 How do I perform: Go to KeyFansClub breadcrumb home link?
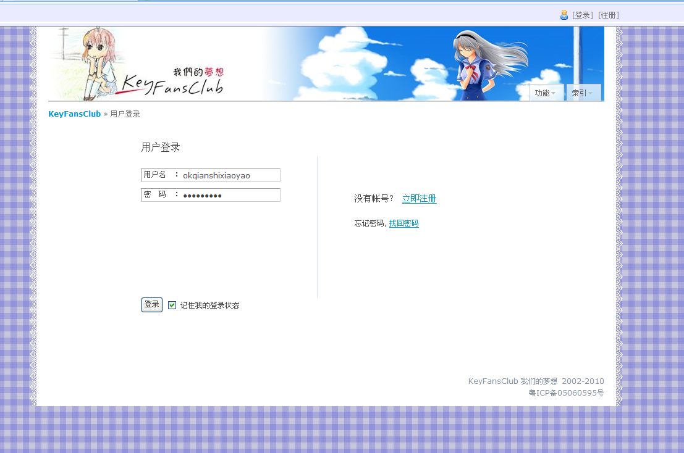click(x=75, y=114)
